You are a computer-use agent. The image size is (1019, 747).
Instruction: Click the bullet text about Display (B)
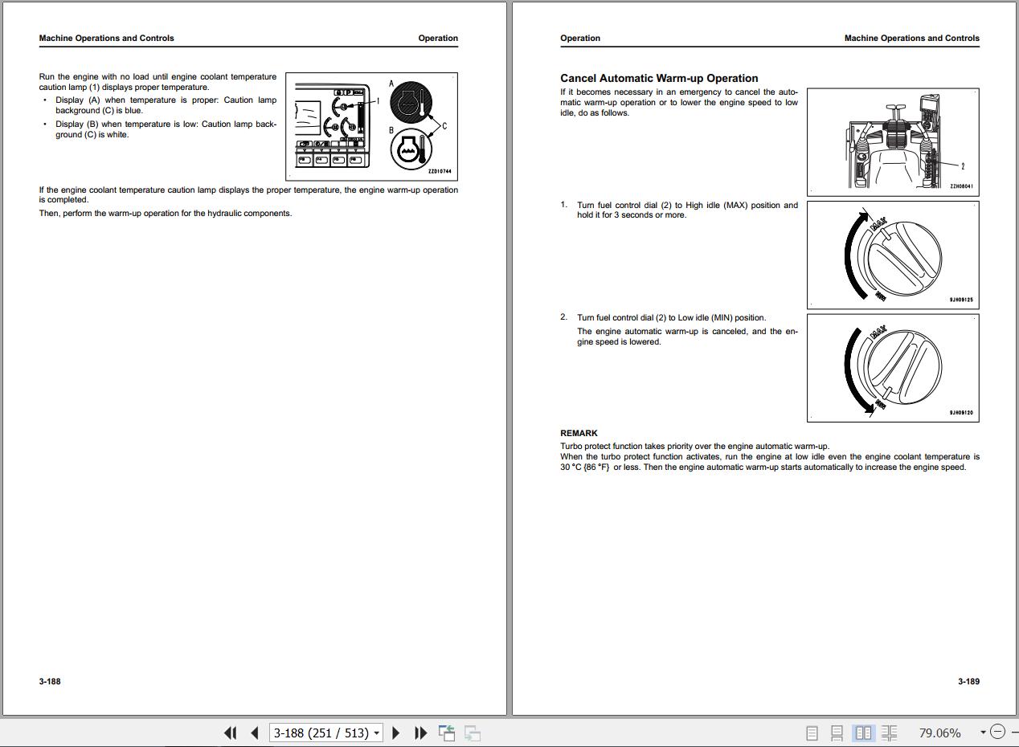166,129
